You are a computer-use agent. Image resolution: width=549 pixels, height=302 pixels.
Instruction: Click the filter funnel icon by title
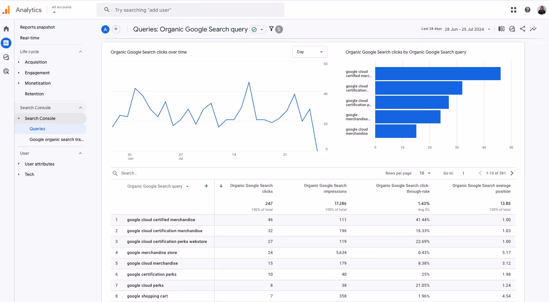271,29
